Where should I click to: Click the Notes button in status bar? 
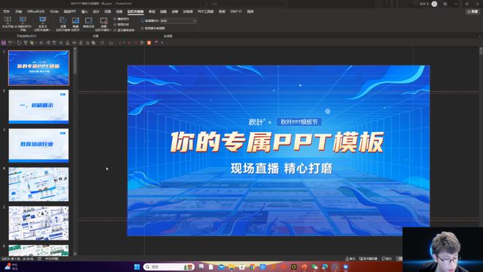pos(351,259)
